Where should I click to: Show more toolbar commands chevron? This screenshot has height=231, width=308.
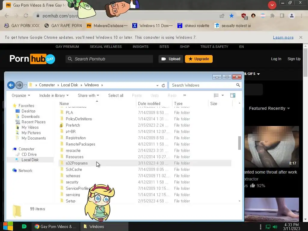[184, 95]
